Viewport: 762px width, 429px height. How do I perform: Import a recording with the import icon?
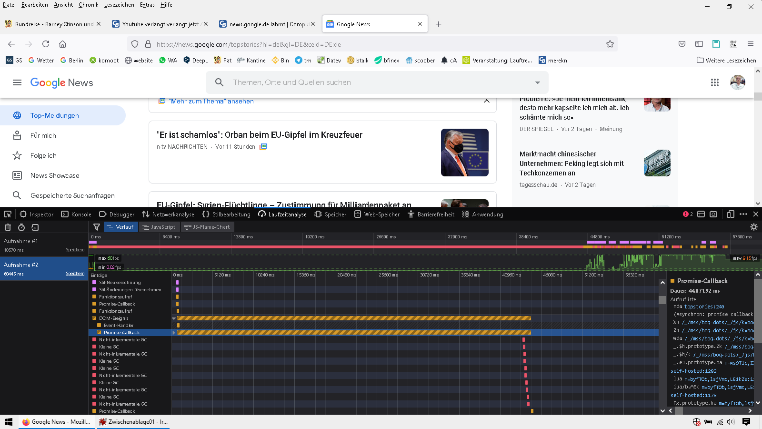coord(35,227)
